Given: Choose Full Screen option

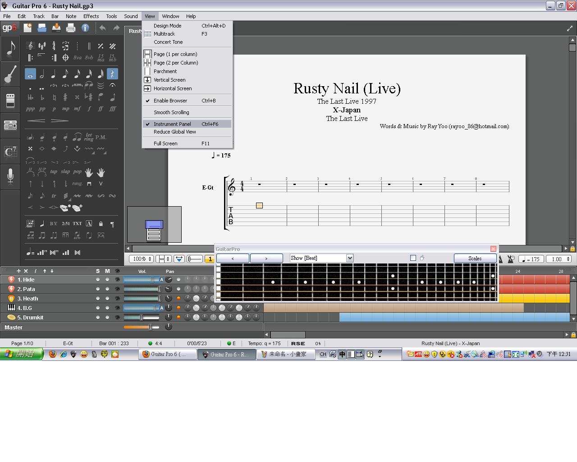Looking at the screenshot, I should [187, 143].
